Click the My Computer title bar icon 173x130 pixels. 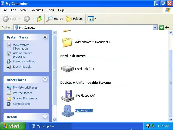click(x=3, y=4)
